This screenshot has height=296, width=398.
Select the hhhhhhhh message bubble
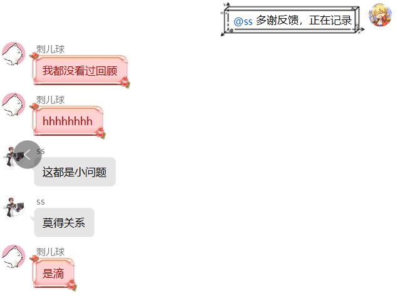coord(68,121)
